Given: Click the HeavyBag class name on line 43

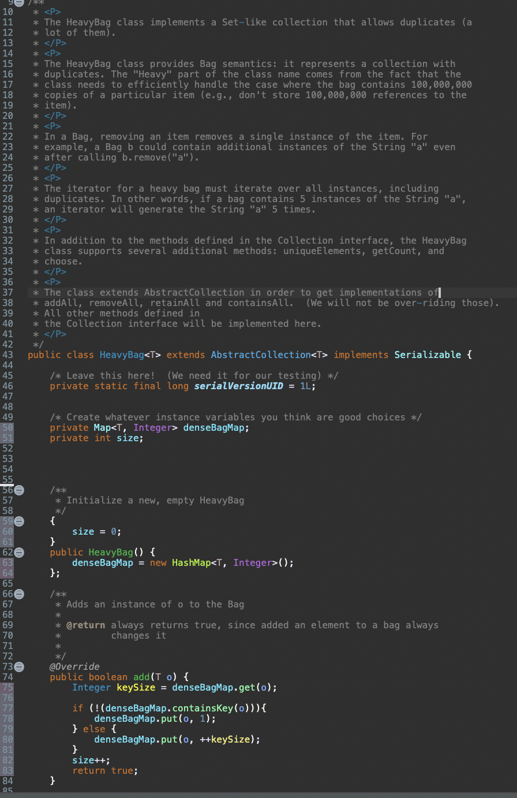Looking at the screenshot, I should tap(122, 355).
